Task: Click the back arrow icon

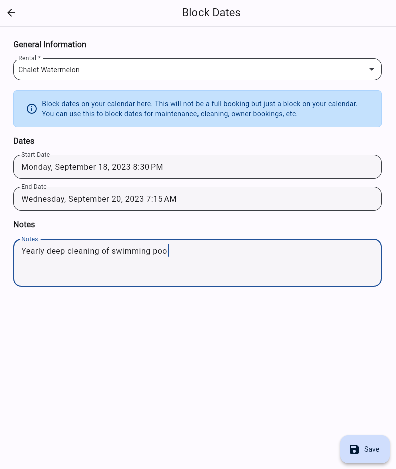Action: coord(11,13)
